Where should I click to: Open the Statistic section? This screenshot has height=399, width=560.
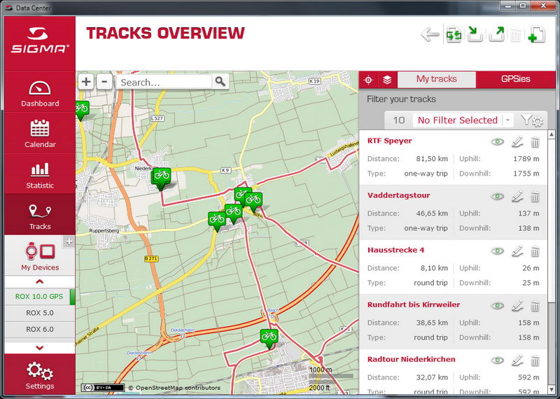coord(40,175)
